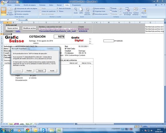
Task: Click the Name Box showing F7
Action: click(8, 20)
